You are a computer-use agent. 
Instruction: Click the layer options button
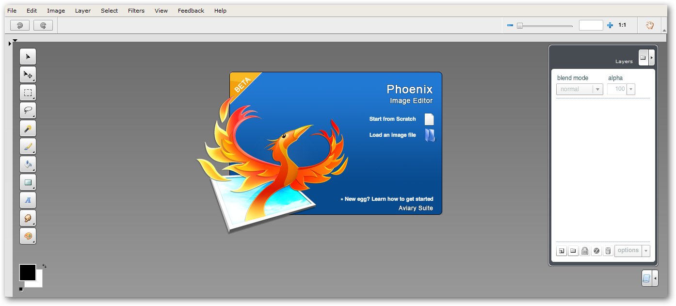point(628,251)
